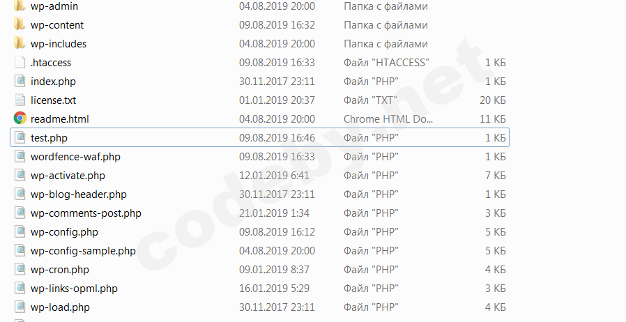Click the license.txt text file icon
Screen dimensions: 626x322
pos(20,100)
